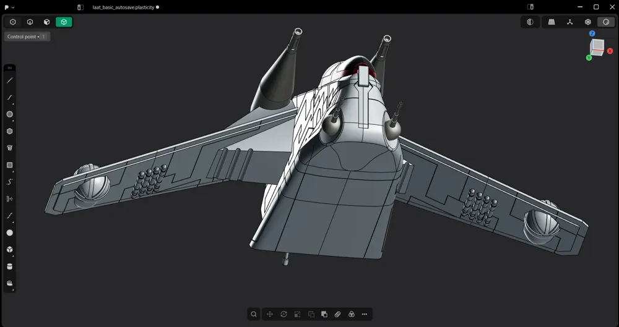619x327 pixels.
Task: Select the laat_basic_autosave.plasticity file tab
Action: click(x=123, y=7)
